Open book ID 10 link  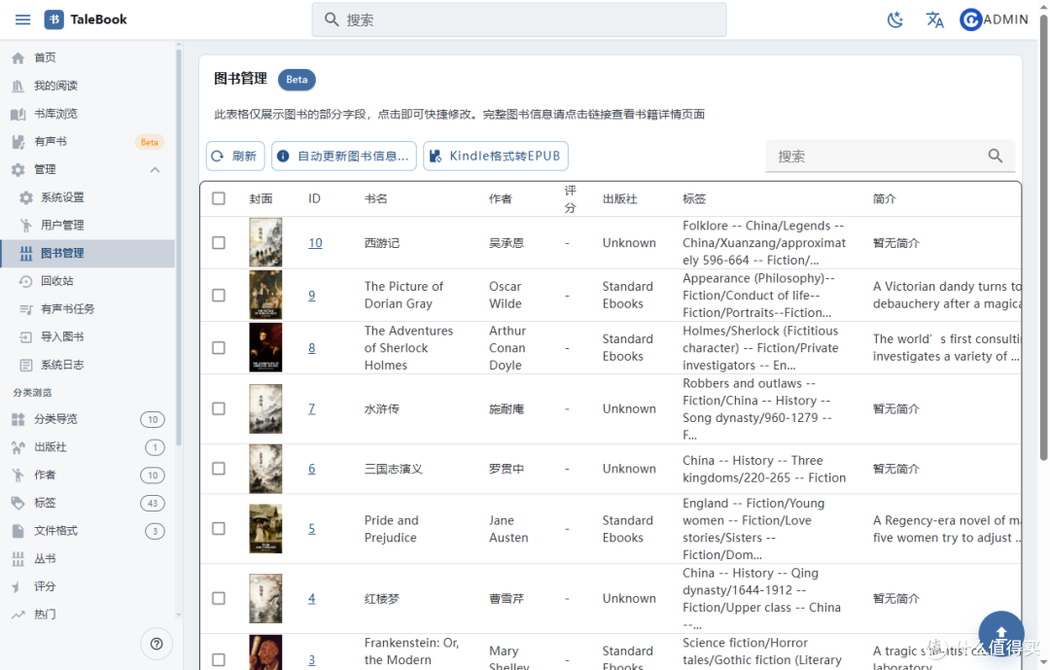315,242
